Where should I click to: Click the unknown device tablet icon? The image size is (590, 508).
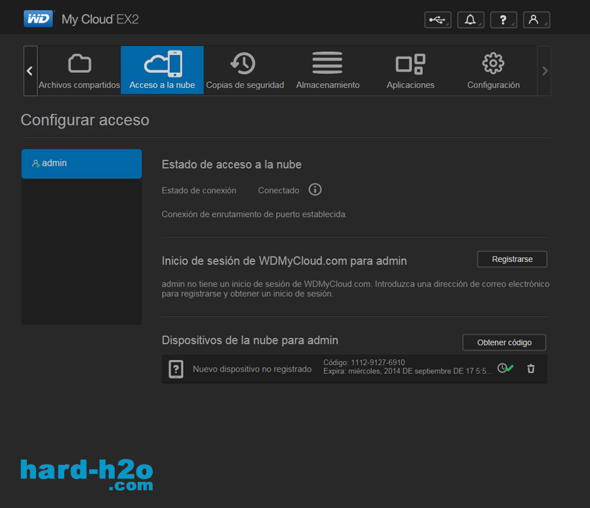[176, 369]
